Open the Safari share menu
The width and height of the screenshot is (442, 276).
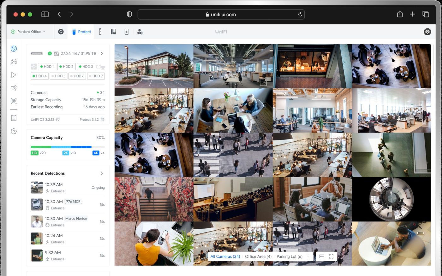click(400, 14)
